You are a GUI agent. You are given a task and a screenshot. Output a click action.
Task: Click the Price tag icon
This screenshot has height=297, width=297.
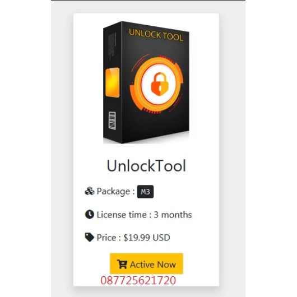[x=90, y=237]
